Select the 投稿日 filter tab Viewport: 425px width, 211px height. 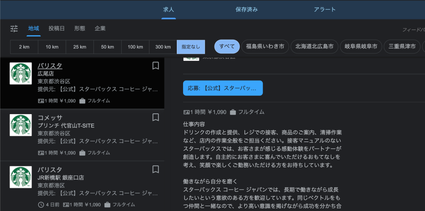(x=56, y=29)
